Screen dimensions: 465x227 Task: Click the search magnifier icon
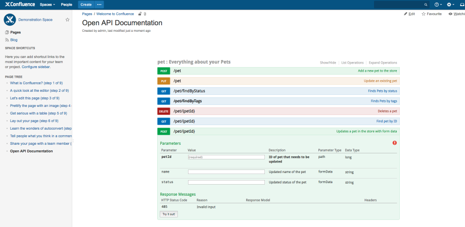pos(426,5)
